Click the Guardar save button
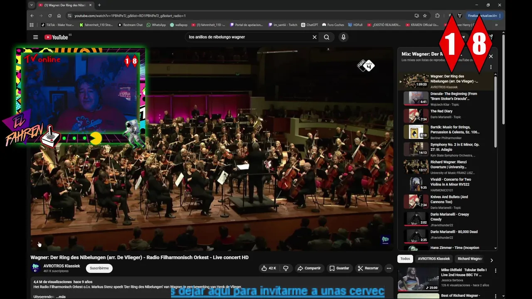 click(339, 268)
